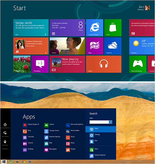This screenshot has width=155, height=164.
Task: Open the Maps tile on Start screen
Action: pos(94,46)
